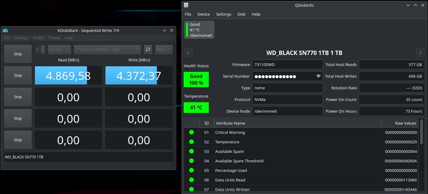The width and height of the screenshot is (428, 194).
Task: Click the Power On Count value 35 count
Action: [x=392, y=99]
